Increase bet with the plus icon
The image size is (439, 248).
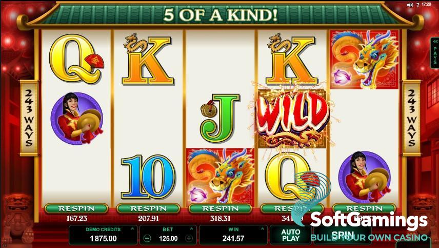coord(189,238)
